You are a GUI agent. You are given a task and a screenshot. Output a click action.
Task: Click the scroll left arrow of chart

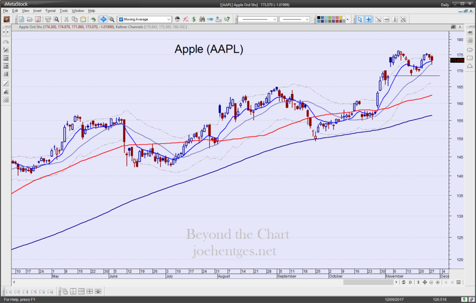click(x=14, y=283)
